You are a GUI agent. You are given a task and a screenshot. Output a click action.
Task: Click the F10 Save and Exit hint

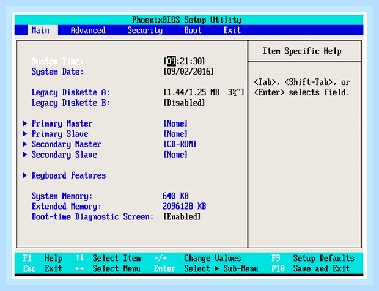click(x=311, y=269)
